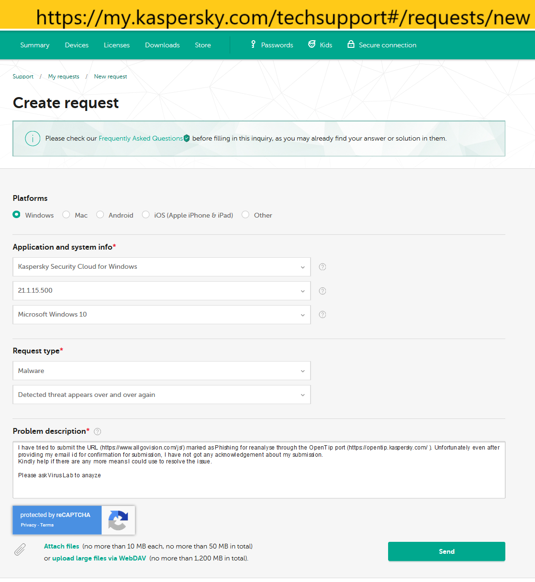Open Kids in the top navigation
This screenshot has width=535, height=582.
(326, 45)
